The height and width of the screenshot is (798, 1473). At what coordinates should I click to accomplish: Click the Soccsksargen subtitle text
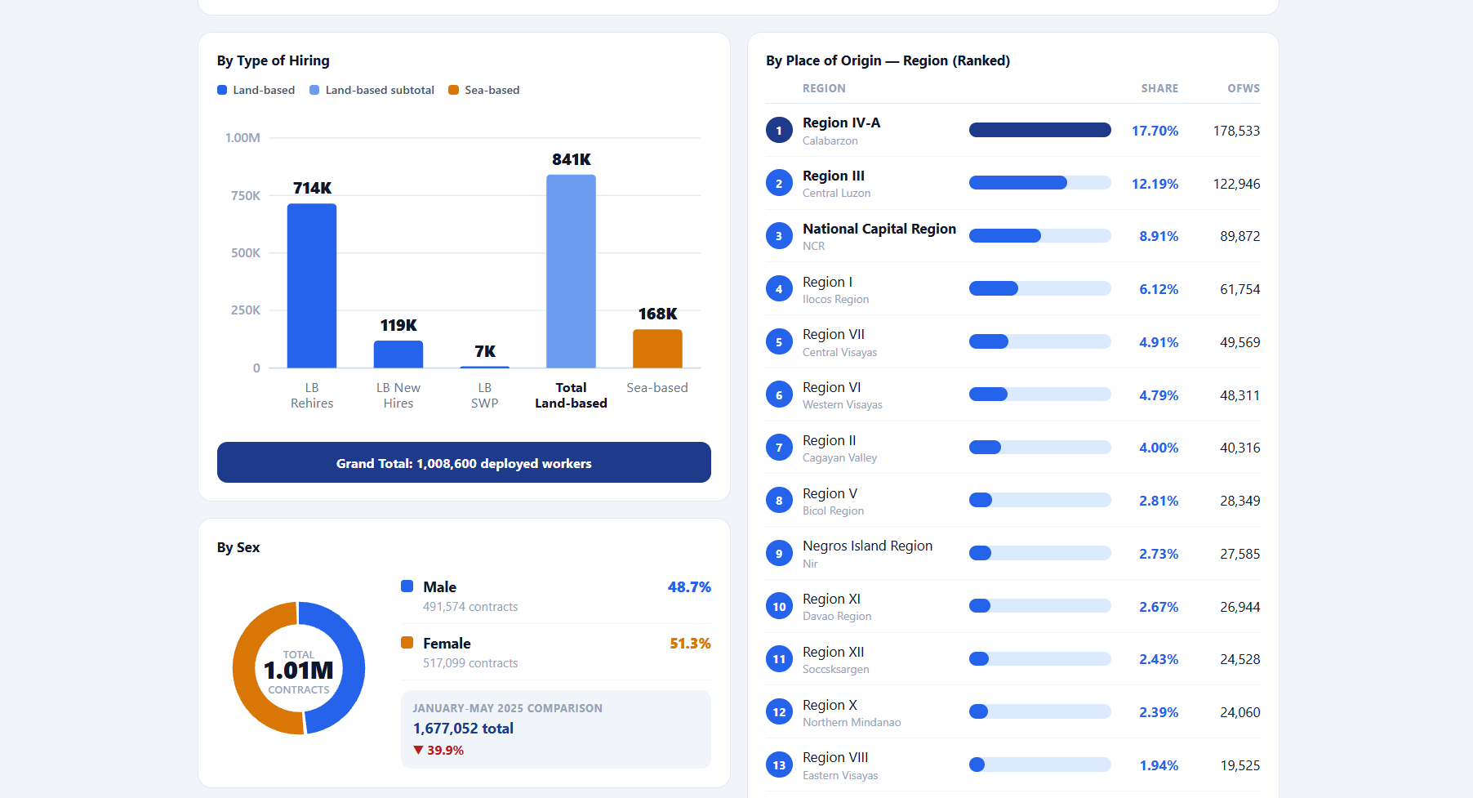[x=835, y=669]
